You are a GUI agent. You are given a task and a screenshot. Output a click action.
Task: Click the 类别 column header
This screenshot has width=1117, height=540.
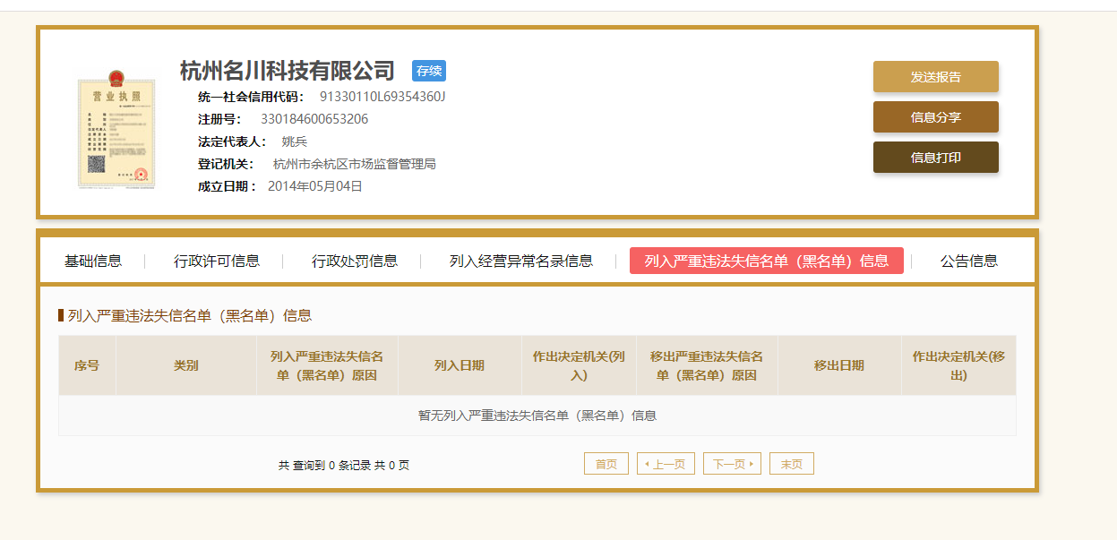(186, 365)
